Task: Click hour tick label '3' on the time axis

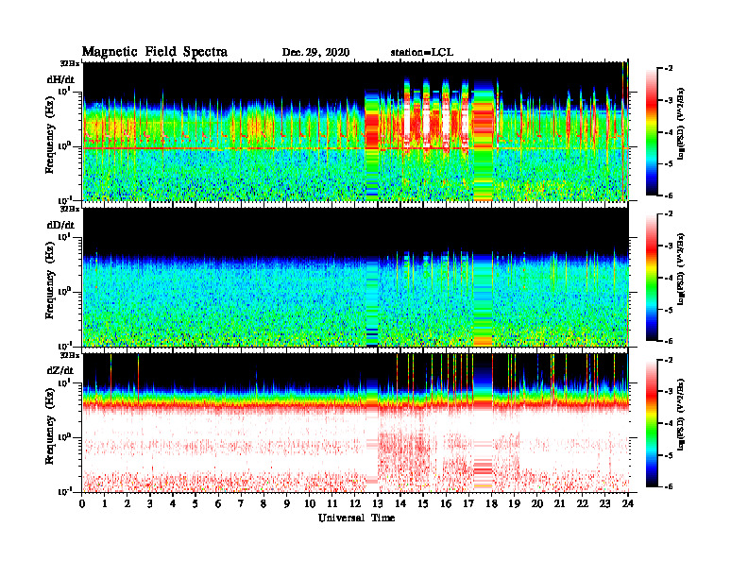Action: click(x=150, y=503)
